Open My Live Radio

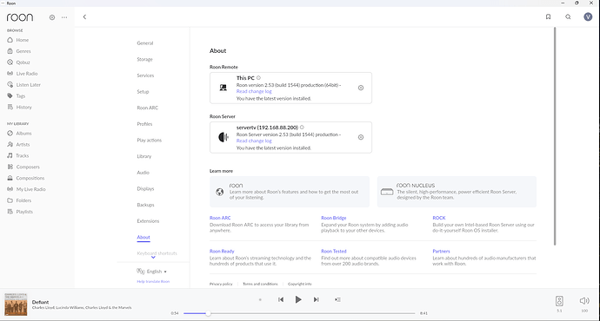pos(26,189)
